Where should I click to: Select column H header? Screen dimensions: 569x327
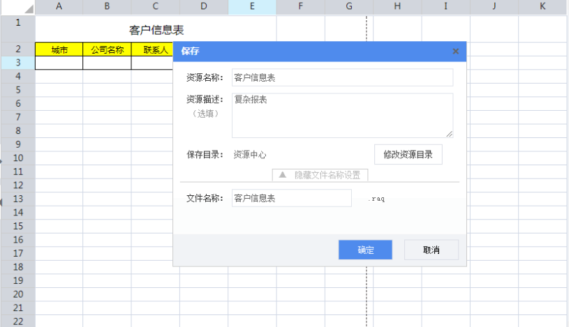point(397,7)
